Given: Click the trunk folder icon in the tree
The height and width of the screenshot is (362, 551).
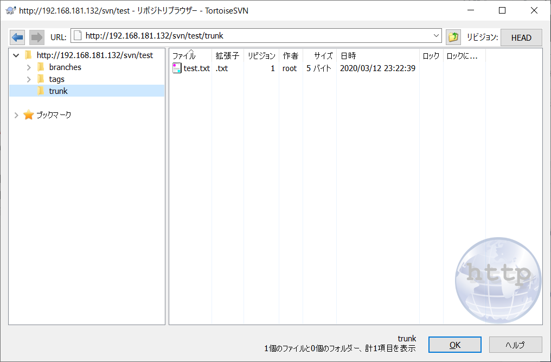Looking at the screenshot, I should tap(40, 91).
